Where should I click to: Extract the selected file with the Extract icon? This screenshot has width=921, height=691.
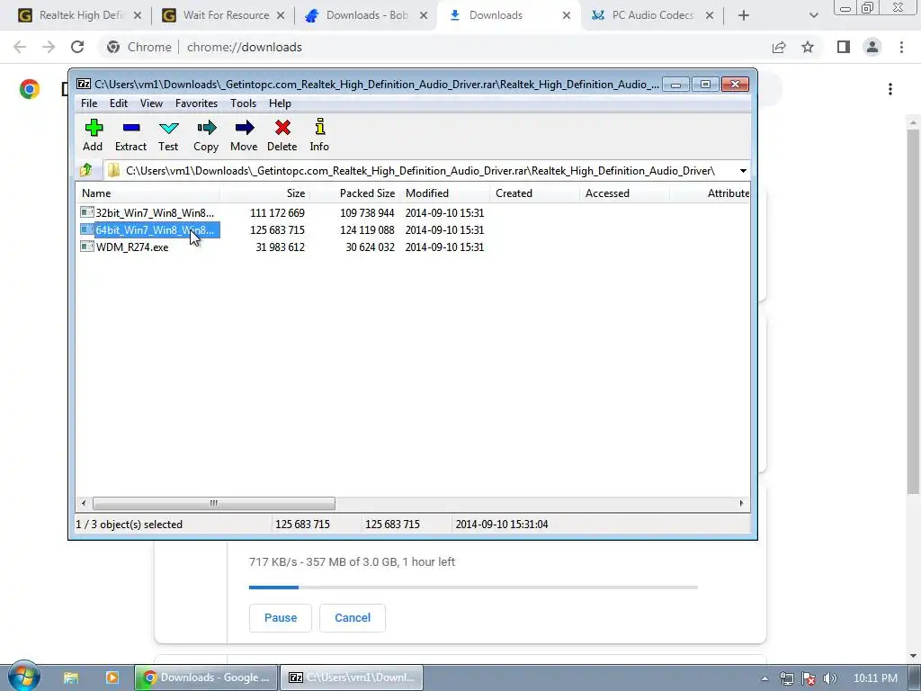pos(130,135)
